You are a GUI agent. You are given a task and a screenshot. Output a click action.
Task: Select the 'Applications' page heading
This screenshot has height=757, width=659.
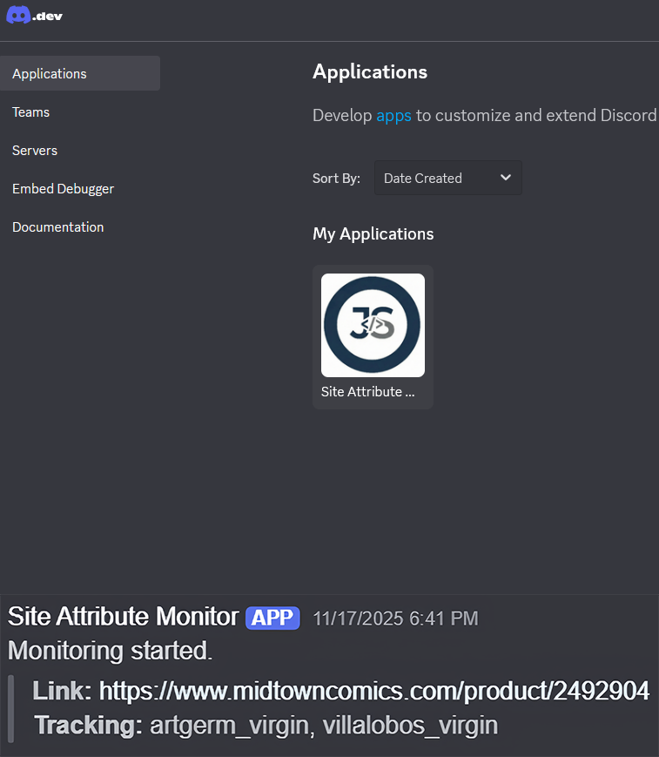coord(370,72)
